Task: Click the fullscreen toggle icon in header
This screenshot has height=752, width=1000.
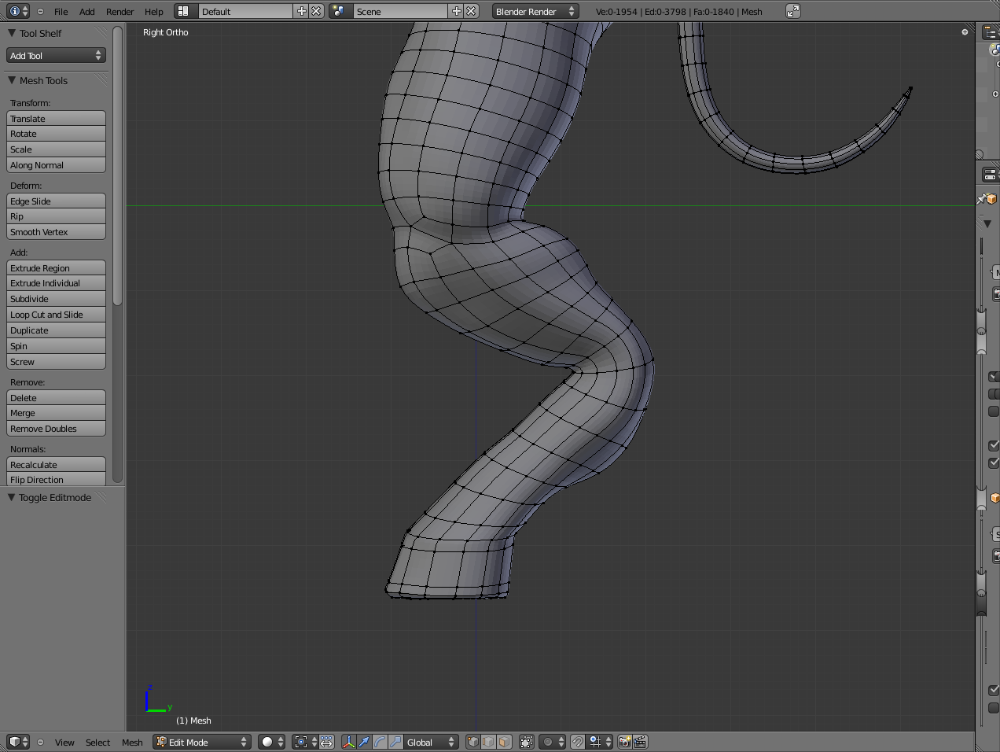Action: pos(793,11)
